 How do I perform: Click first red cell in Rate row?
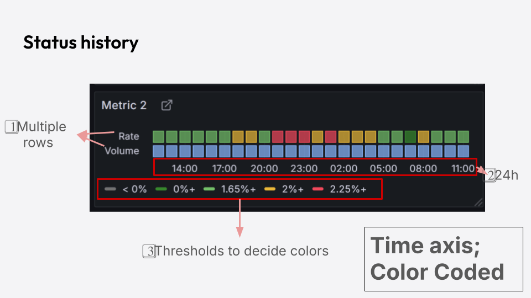coord(278,136)
